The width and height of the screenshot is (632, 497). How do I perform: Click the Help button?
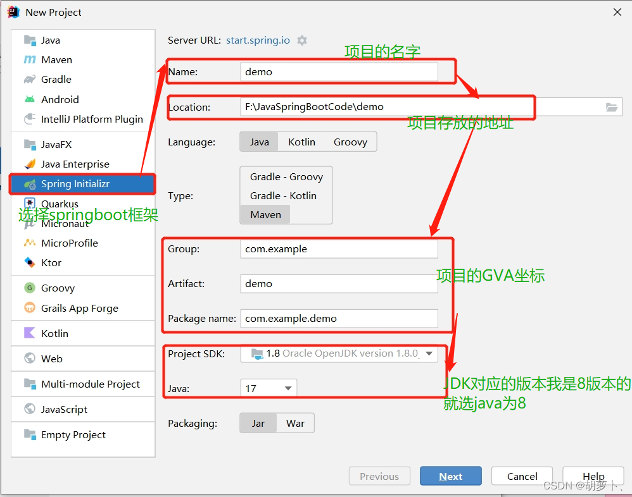(x=593, y=476)
